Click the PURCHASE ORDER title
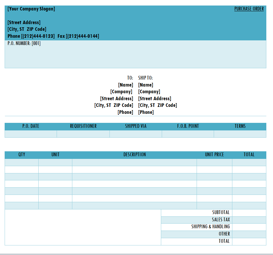 [x=249, y=9]
